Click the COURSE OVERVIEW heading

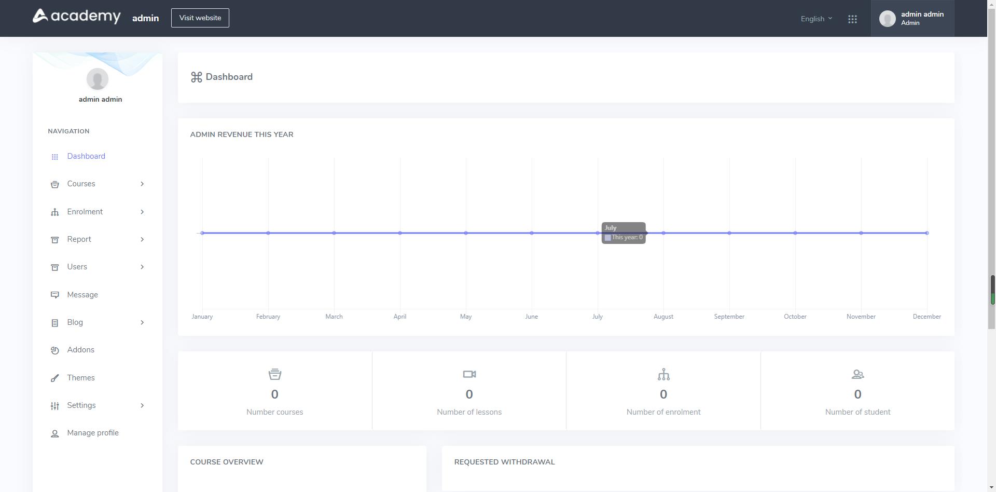pos(227,462)
